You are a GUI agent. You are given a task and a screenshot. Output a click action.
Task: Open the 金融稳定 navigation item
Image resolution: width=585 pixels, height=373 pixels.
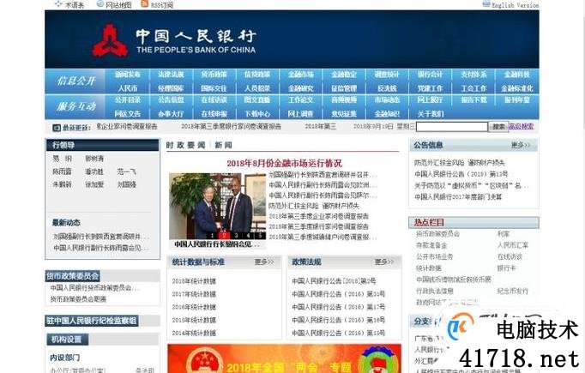(344, 75)
